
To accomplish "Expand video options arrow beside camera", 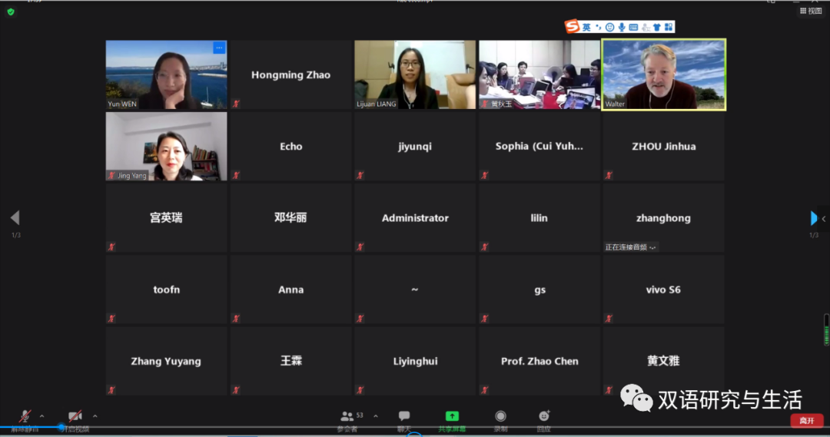I will [95, 416].
